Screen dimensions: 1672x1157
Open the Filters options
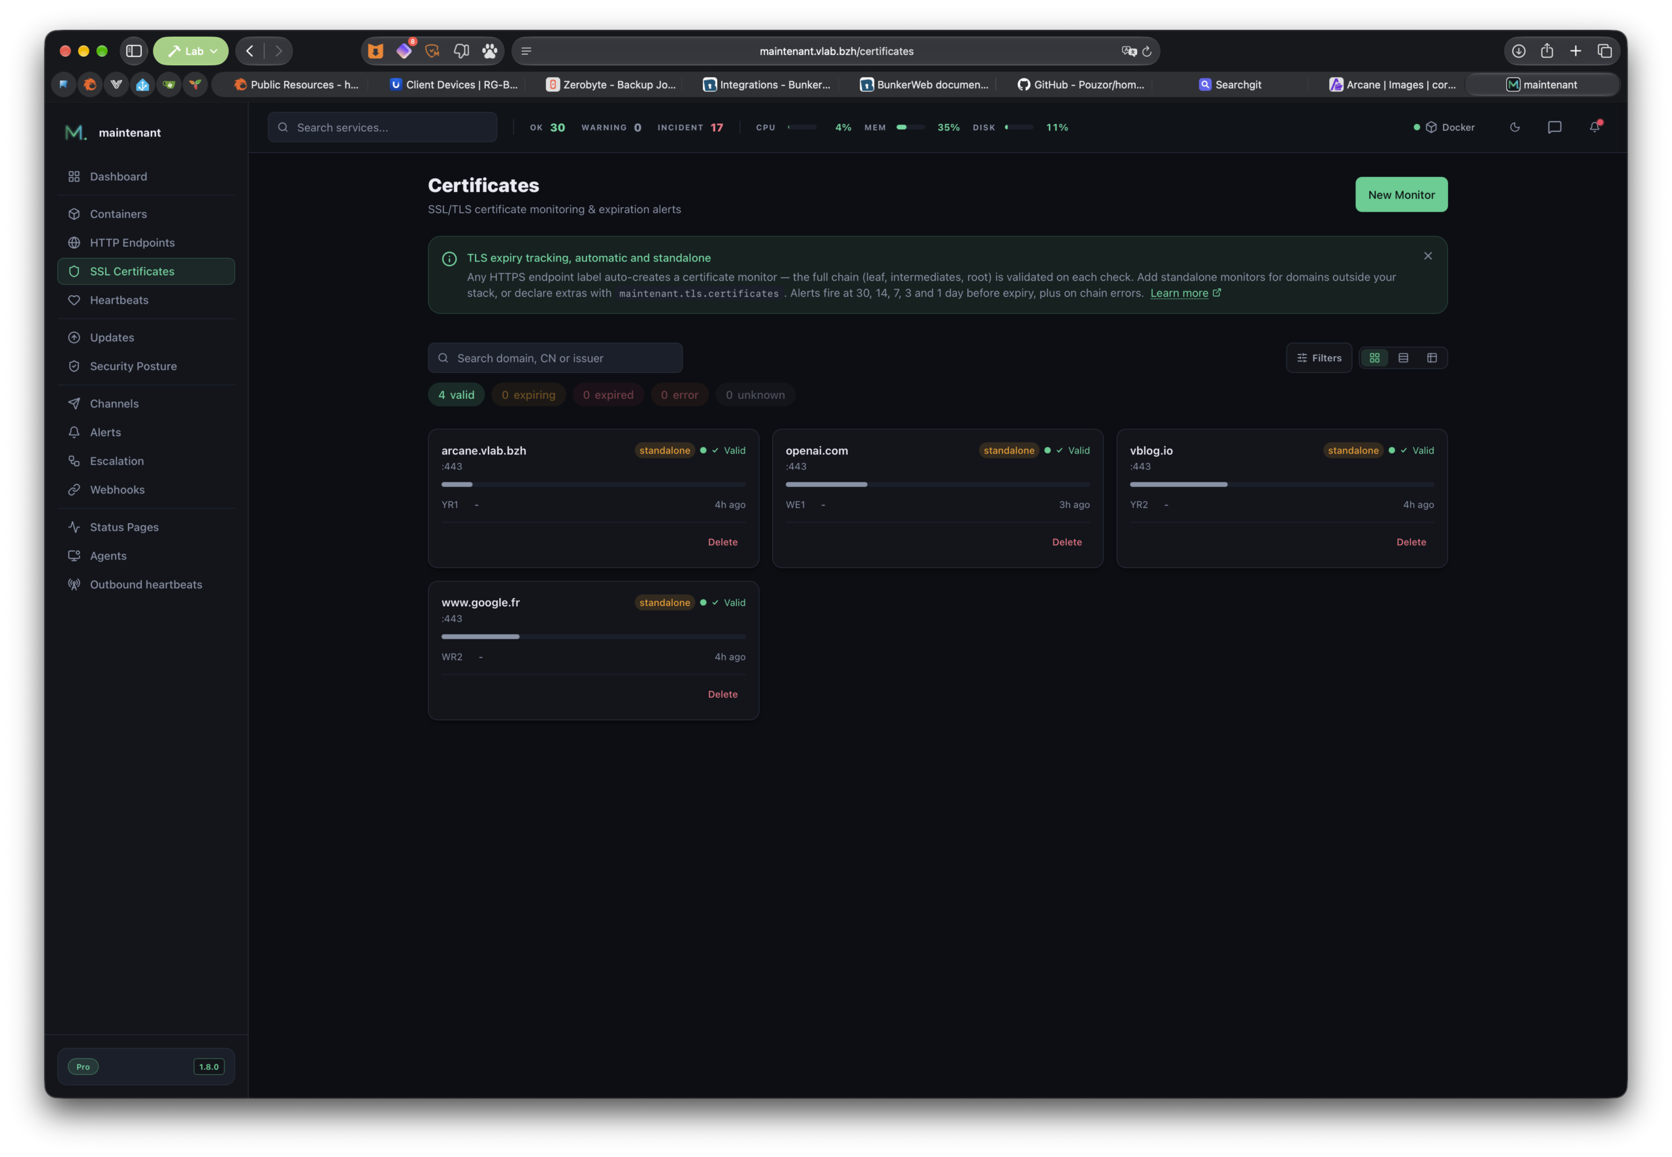click(x=1318, y=357)
